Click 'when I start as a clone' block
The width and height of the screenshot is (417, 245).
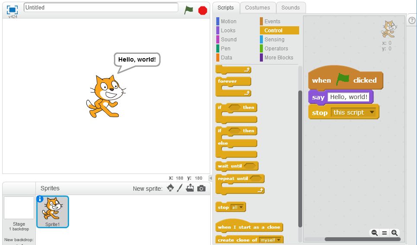(x=249, y=227)
